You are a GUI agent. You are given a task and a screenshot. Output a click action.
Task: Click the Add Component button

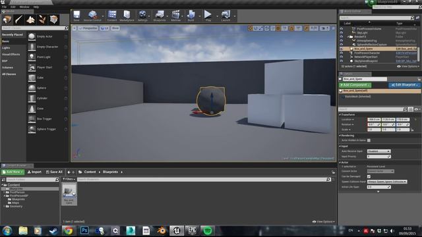coord(355,85)
